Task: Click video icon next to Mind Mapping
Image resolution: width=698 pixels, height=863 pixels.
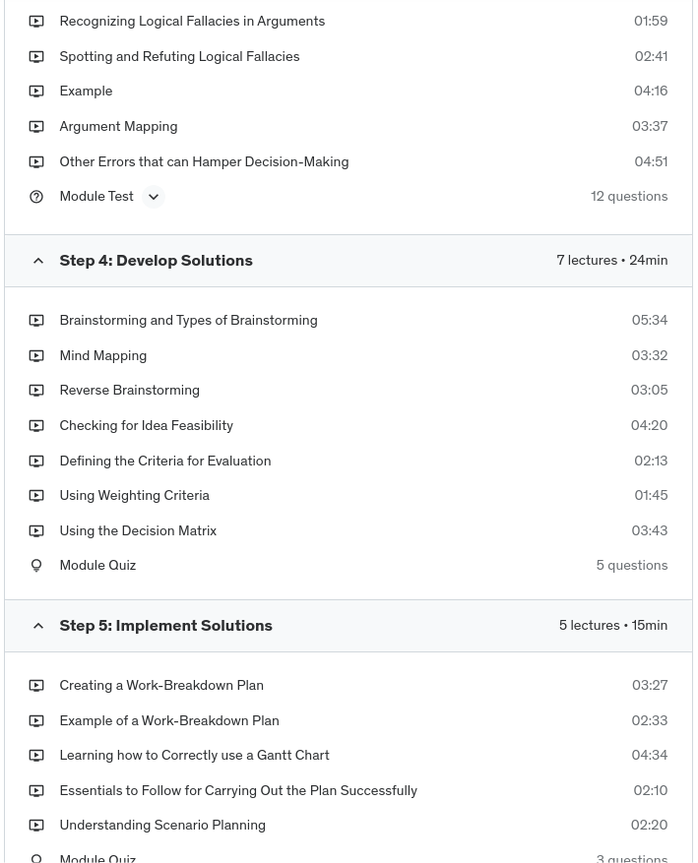Action: (x=36, y=356)
